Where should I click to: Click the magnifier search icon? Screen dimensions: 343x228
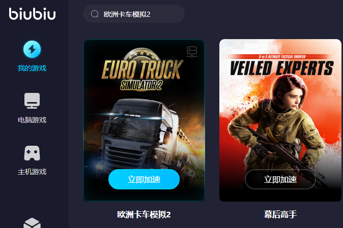[95, 14]
